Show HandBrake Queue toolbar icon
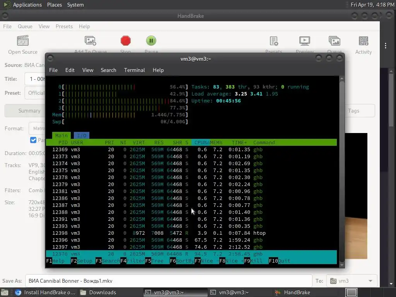 (335, 41)
